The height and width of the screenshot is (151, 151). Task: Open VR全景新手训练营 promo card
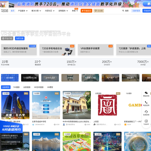pyautogui.click(x=96, y=50)
